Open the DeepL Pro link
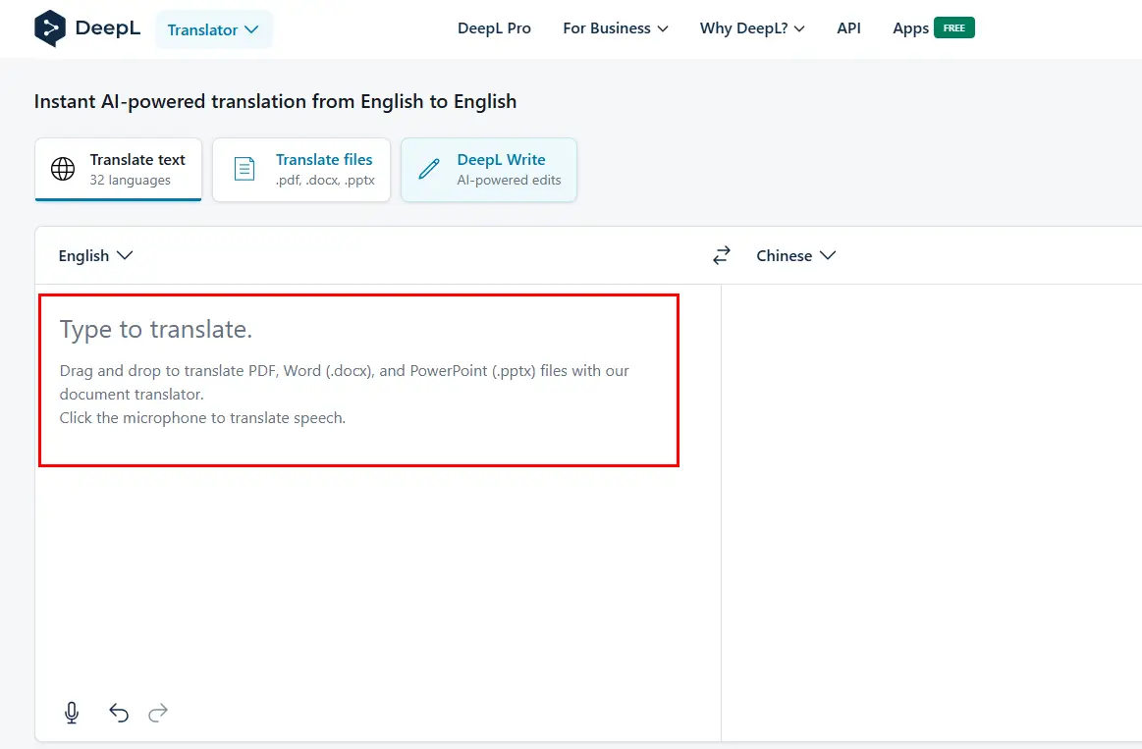1142x749 pixels. point(494,28)
